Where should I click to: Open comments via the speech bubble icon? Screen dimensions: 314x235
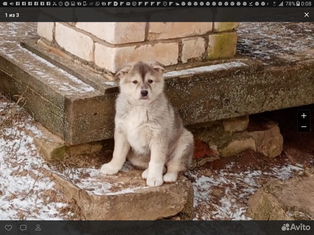23,228
